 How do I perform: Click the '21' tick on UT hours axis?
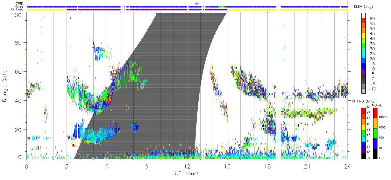click(x=307, y=166)
